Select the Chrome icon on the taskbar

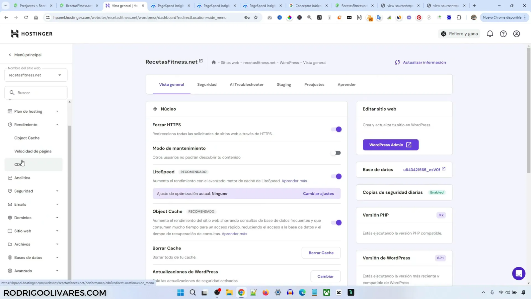tap(241, 292)
